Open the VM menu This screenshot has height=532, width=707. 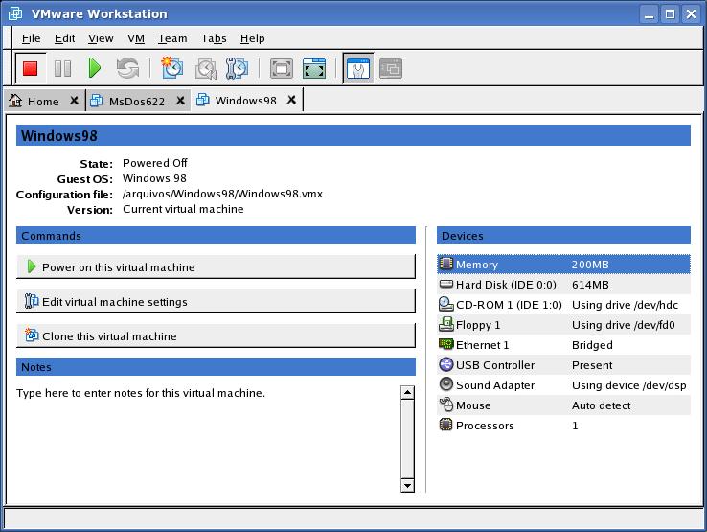136,38
